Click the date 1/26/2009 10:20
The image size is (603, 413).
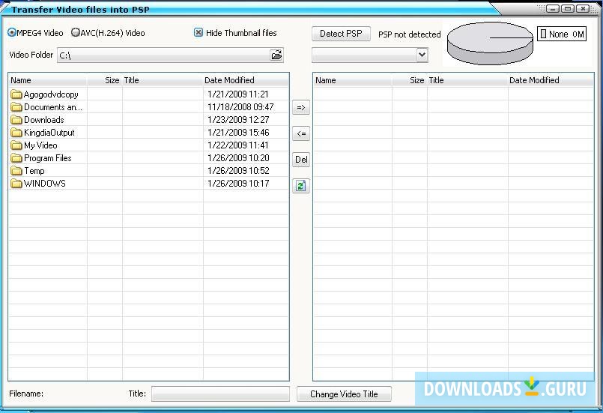(238, 158)
